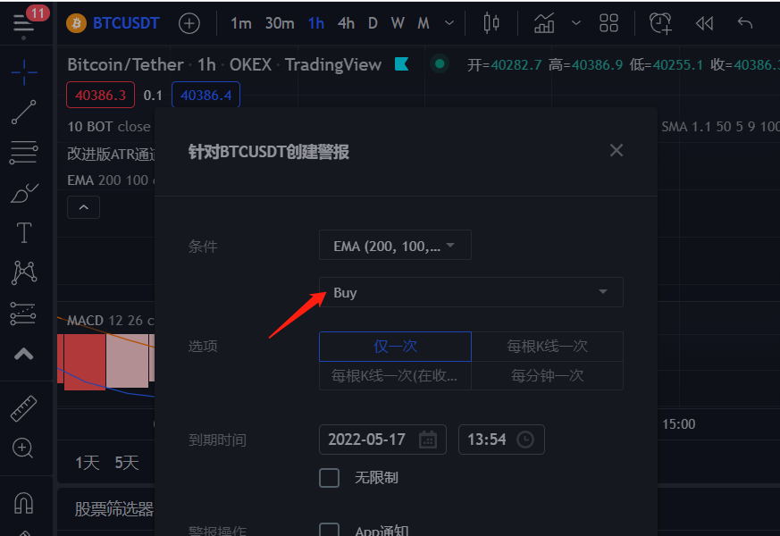
Task: Switch to the 30m timeframe
Action: (280, 23)
